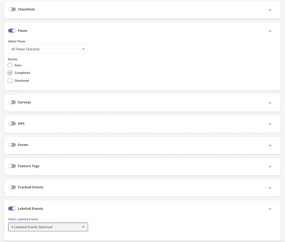
Task: Expand the NPS section
Action: pos(270,124)
